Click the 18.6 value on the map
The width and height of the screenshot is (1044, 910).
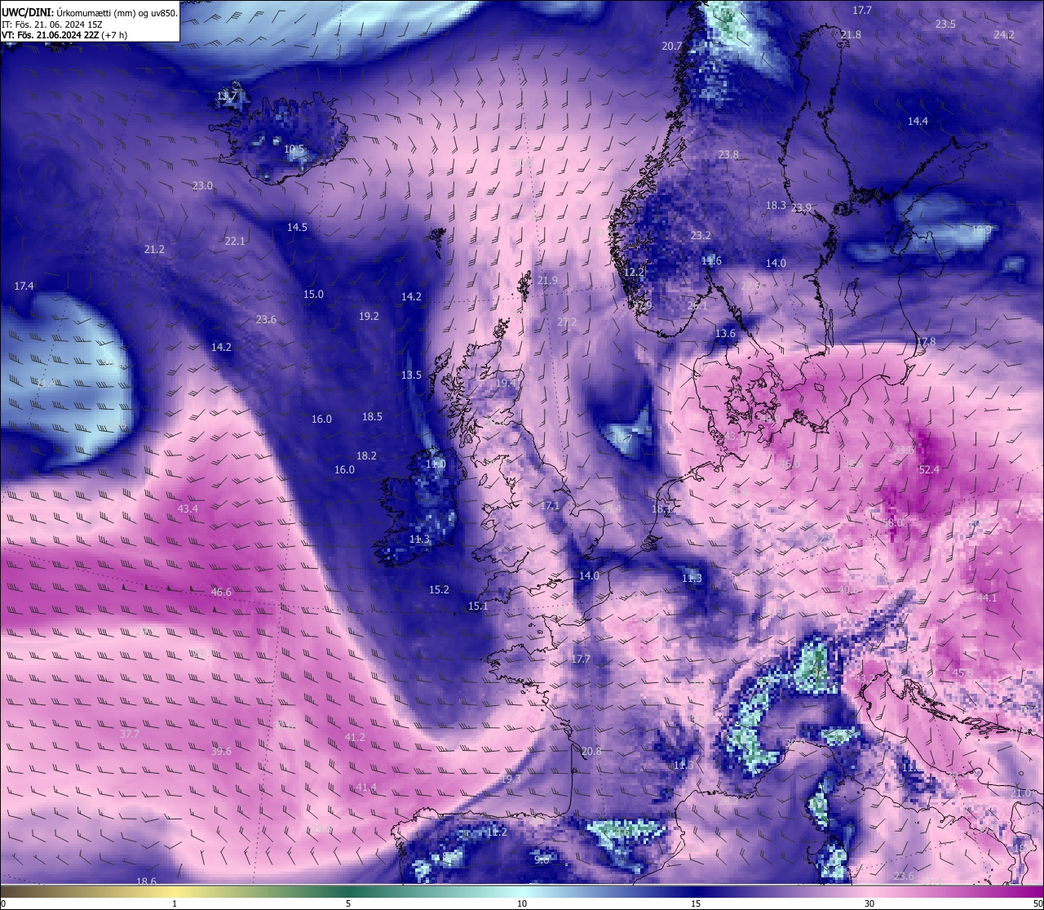pyautogui.click(x=146, y=881)
